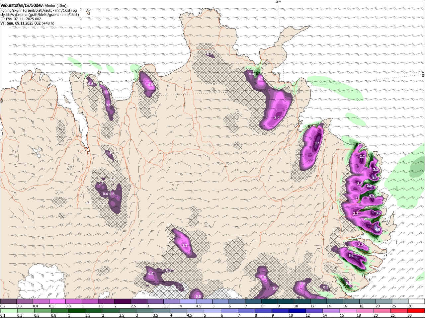Click the 2.7 precipitation value on the map
Screen dimensions: 425x318
(x=362, y=157)
